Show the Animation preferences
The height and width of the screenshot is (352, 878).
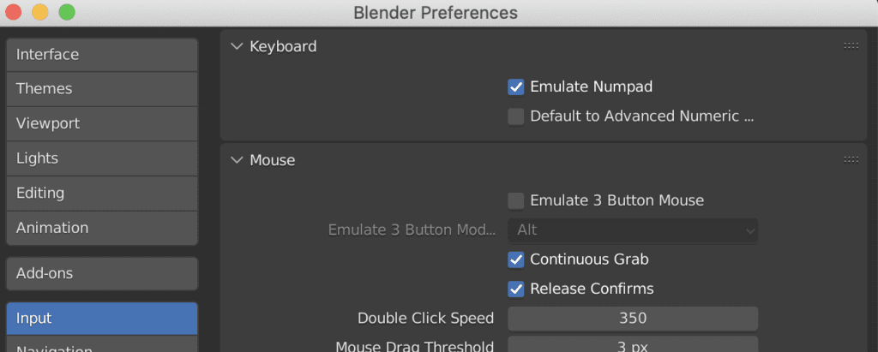pyautogui.click(x=102, y=228)
